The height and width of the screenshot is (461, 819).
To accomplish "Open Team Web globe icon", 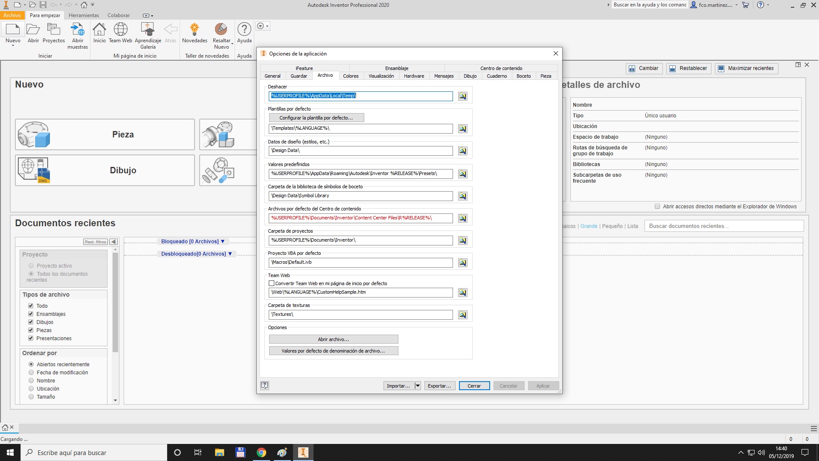I will (120, 29).
